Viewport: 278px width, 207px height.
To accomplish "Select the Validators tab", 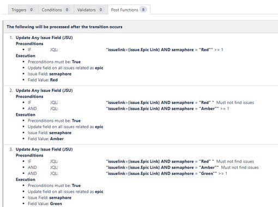I will (90, 10).
